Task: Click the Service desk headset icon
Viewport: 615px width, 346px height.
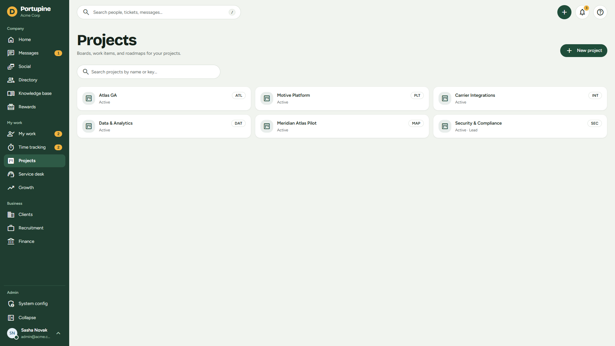Action: tap(11, 174)
